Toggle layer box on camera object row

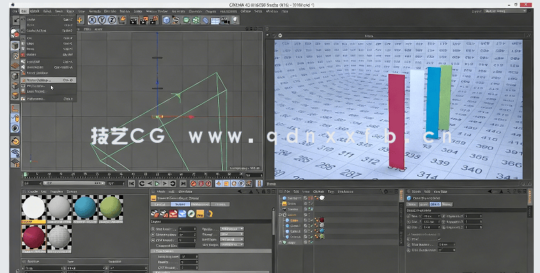click(306, 209)
